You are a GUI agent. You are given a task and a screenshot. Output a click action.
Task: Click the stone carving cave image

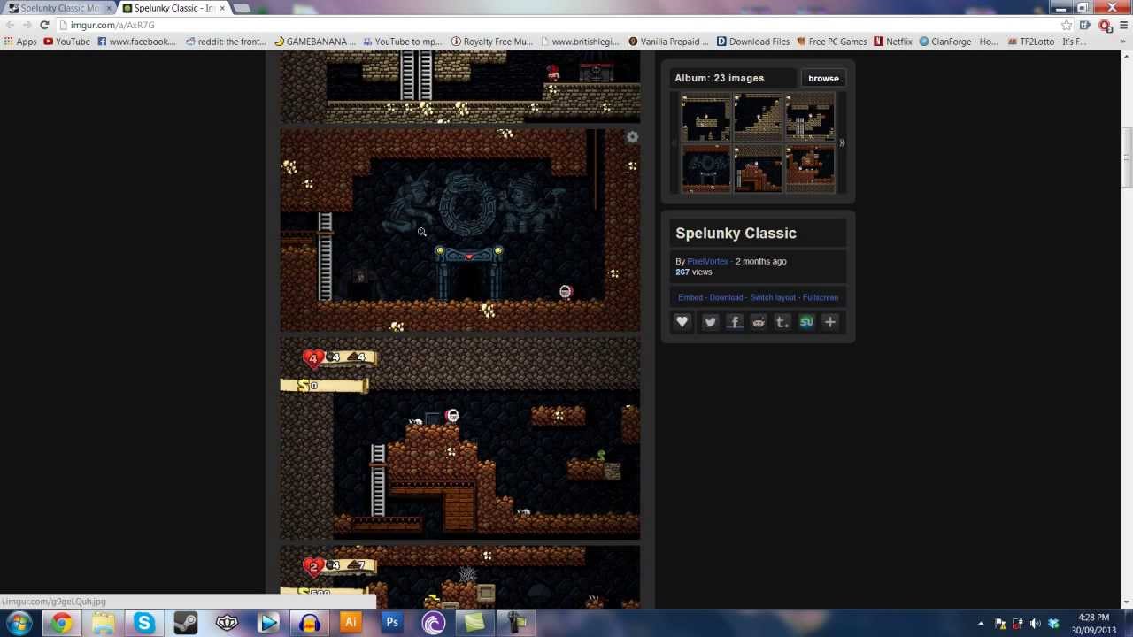click(x=460, y=231)
